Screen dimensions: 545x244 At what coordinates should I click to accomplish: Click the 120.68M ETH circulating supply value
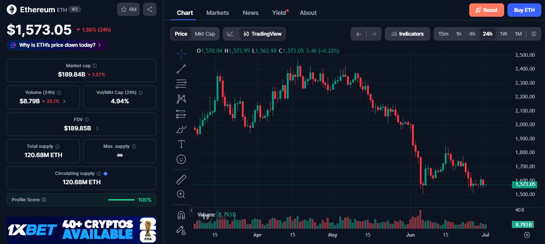81,182
